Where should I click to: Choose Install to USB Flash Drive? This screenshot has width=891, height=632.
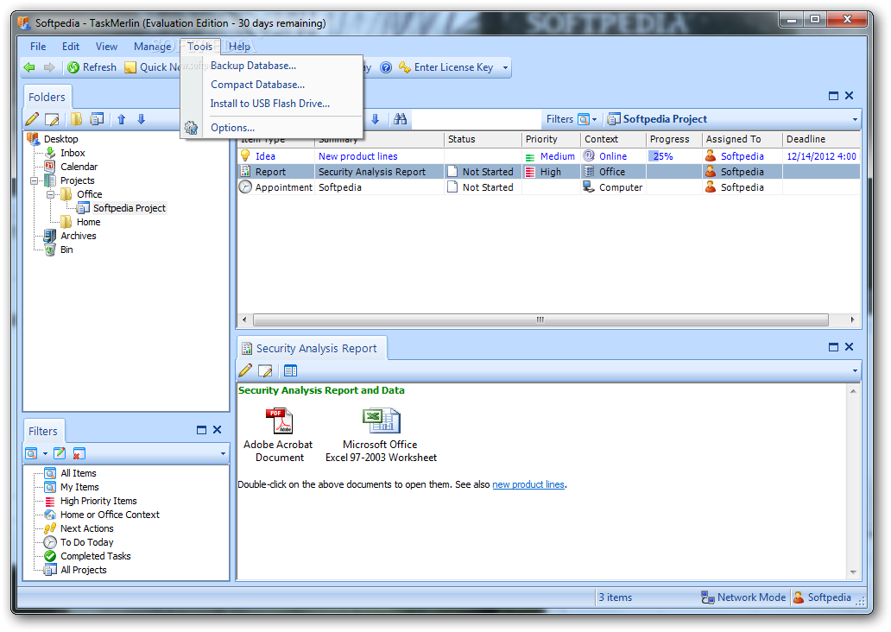point(270,104)
